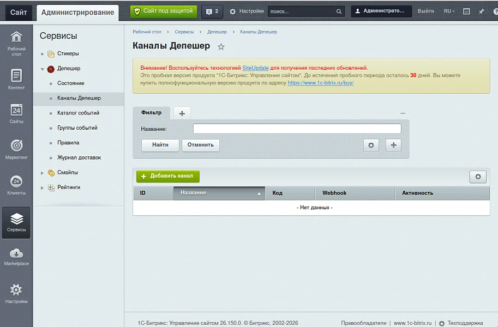Screen dimensions: 498x327
Task: Click the Сайт под защитой button
Action: (164, 11)
